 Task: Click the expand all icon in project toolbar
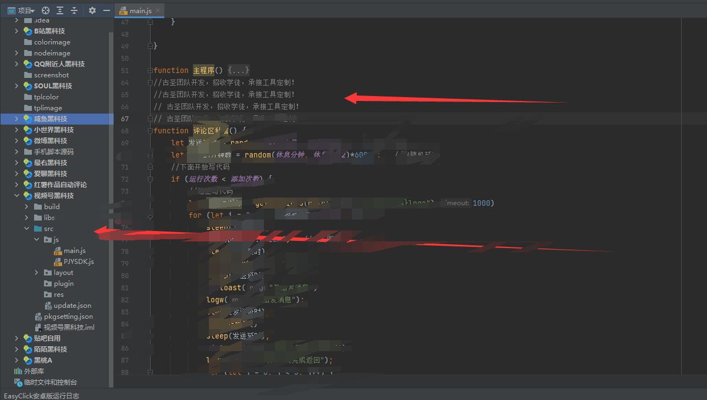[60, 10]
